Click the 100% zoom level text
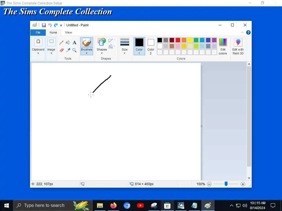This screenshot has height=211, width=282. (200, 184)
